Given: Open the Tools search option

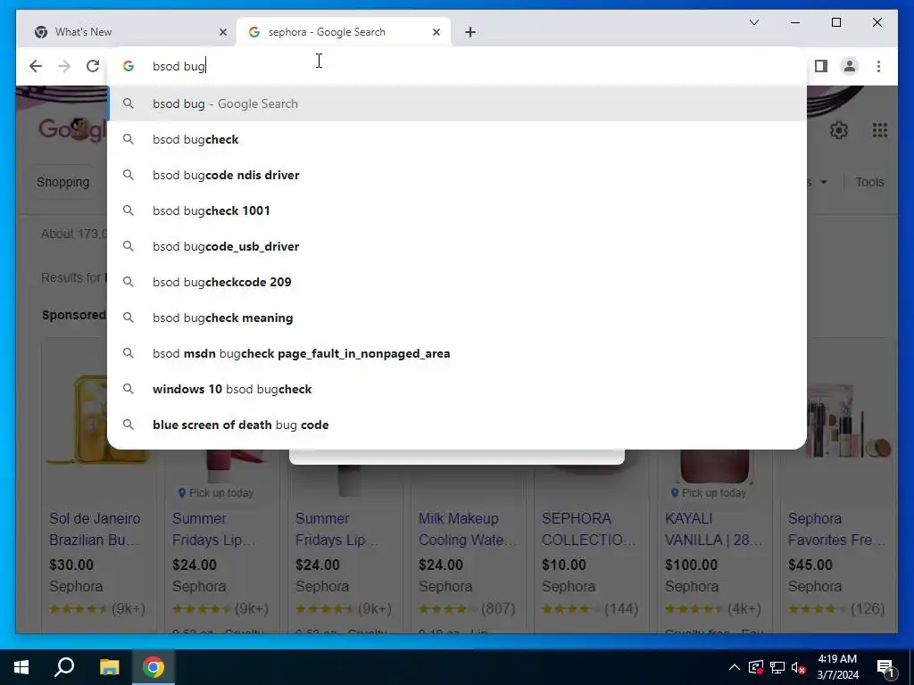Looking at the screenshot, I should (x=869, y=182).
